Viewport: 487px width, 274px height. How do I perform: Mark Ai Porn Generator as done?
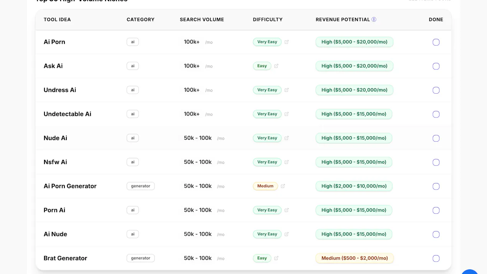[436, 187]
